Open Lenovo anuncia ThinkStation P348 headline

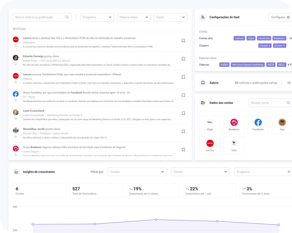72,75
